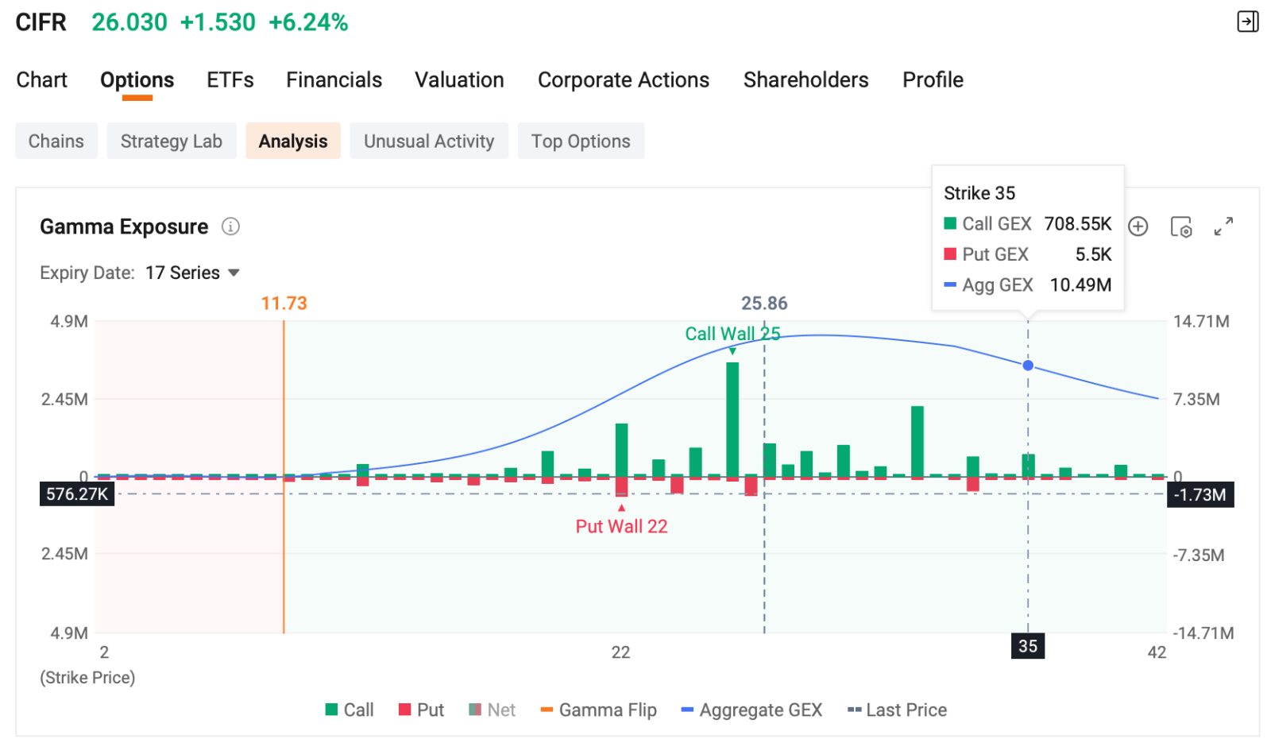This screenshot has width=1271, height=743.
Task: Click the strike 35 axis label
Action: (x=1028, y=646)
